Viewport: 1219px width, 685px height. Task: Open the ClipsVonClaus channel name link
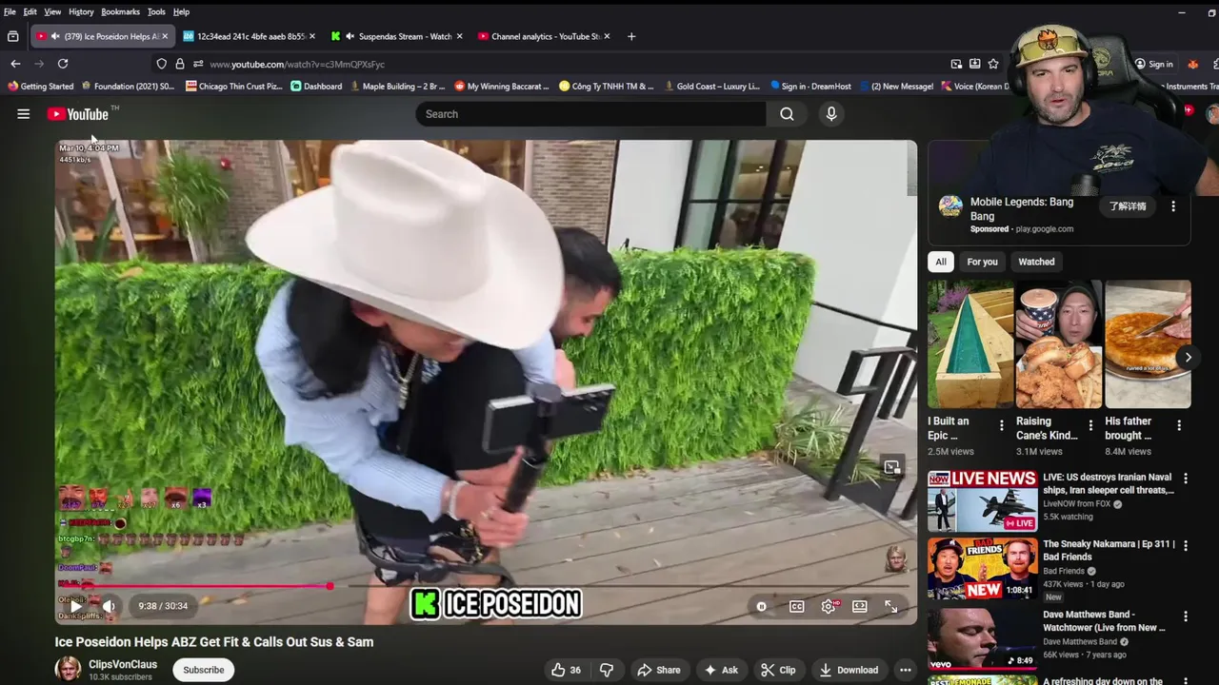tap(123, 664)
